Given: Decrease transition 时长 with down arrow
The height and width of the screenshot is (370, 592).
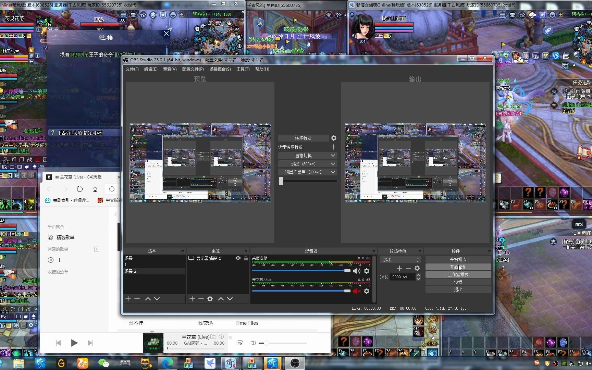Looking at the screenshot, I should (418, 279).
